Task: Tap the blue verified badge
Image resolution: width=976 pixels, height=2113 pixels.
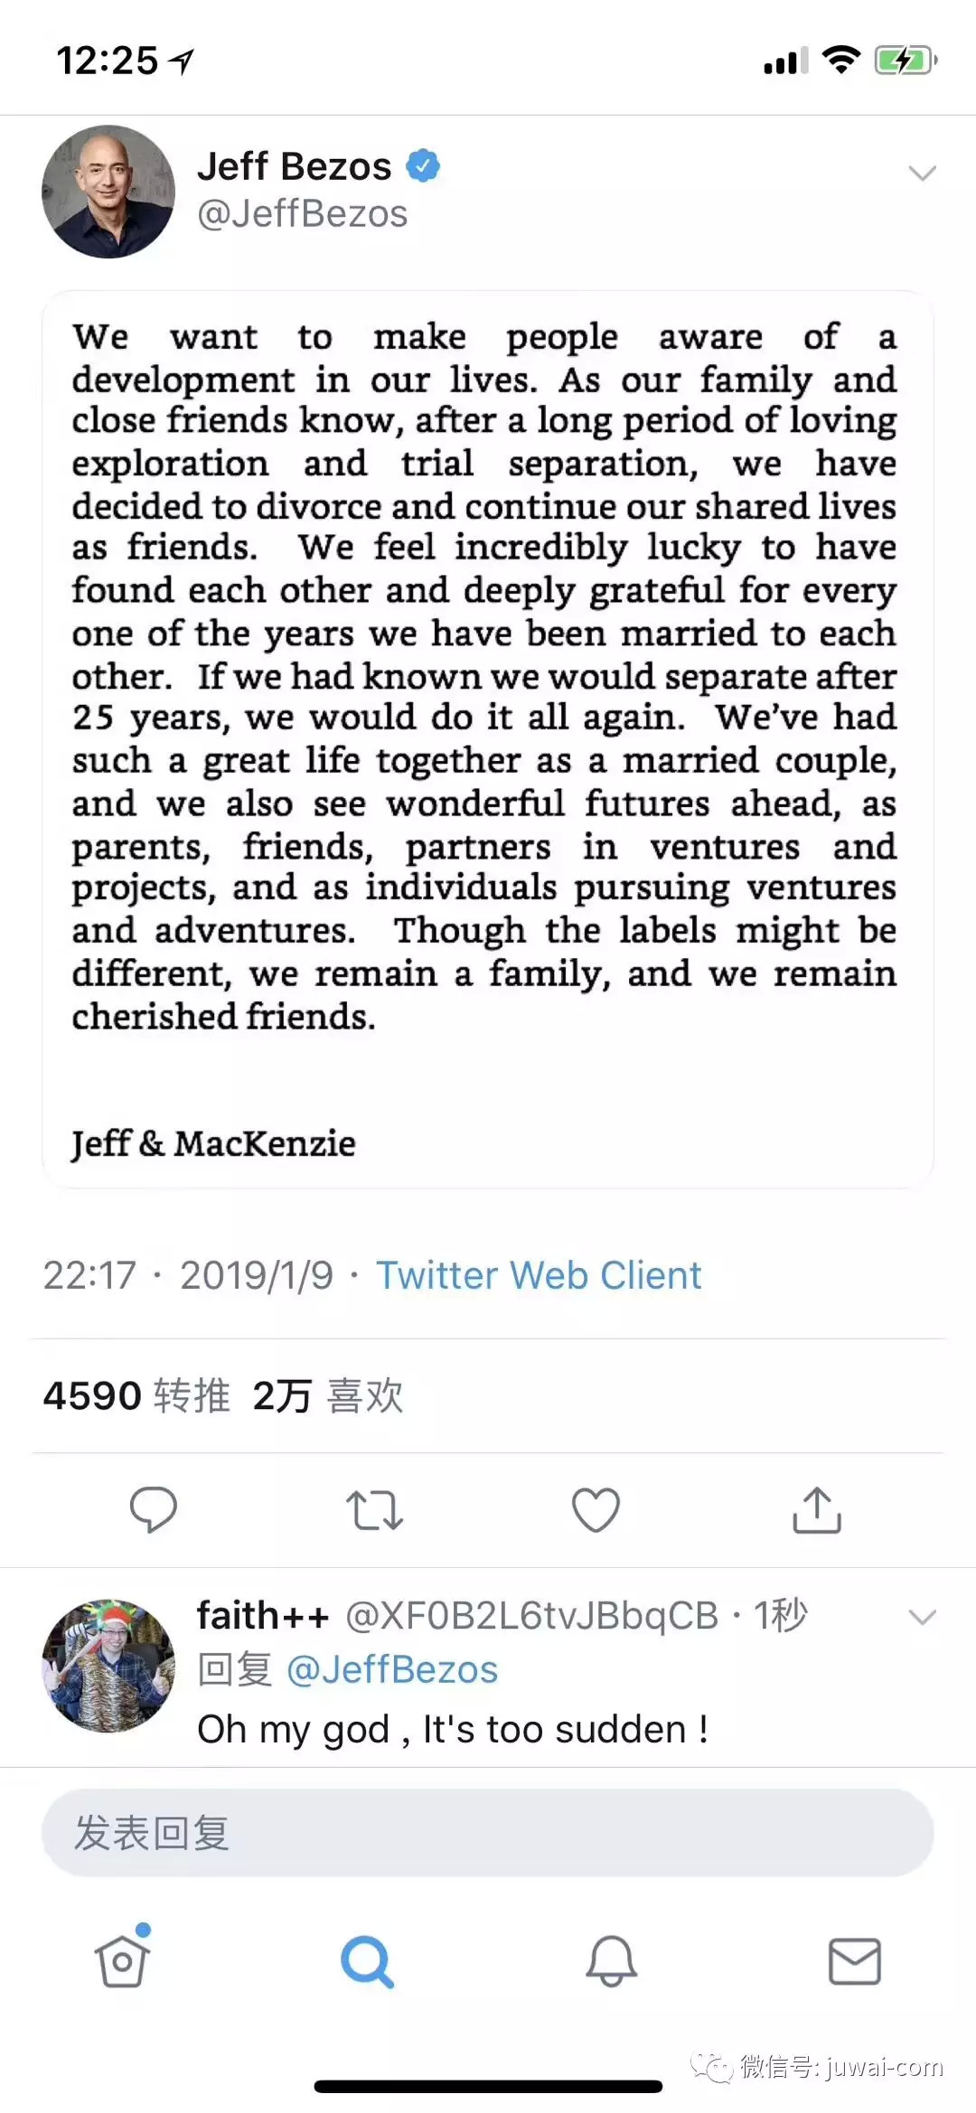Action: [x=423, y=166]
